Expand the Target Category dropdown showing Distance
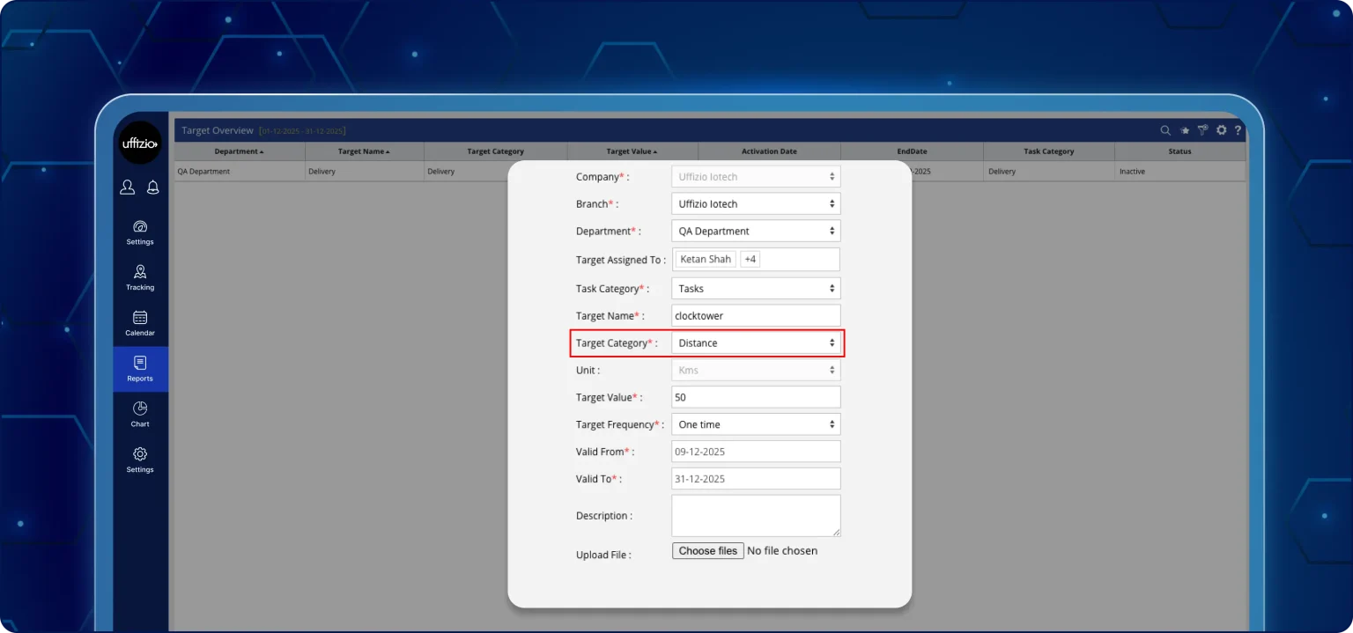This screenshot has width=1353, height=633. 756,343
